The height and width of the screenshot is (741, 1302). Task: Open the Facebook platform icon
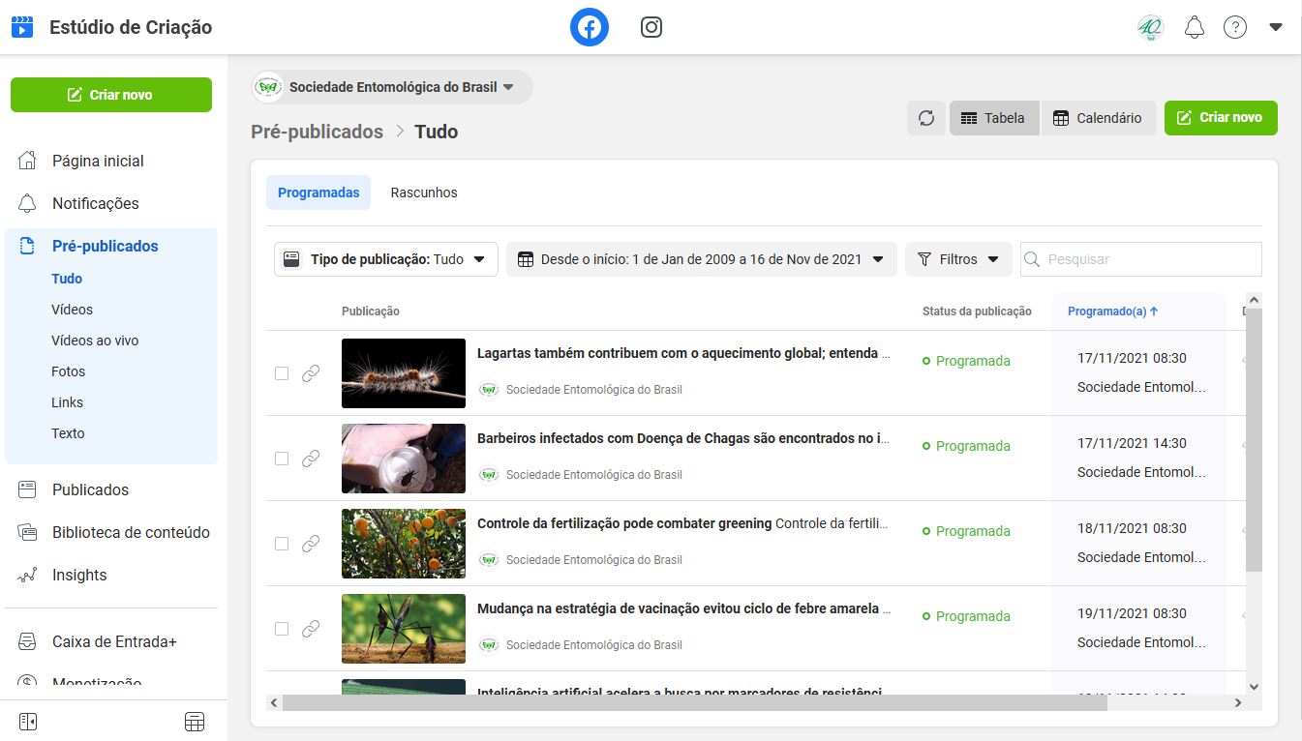click(590, 27)
